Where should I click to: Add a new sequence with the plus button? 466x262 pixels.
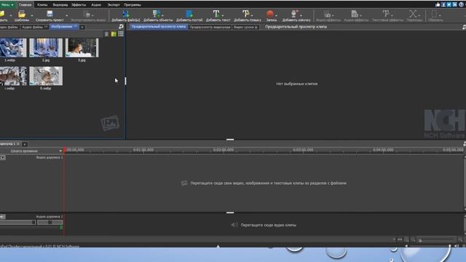point(25,144)
